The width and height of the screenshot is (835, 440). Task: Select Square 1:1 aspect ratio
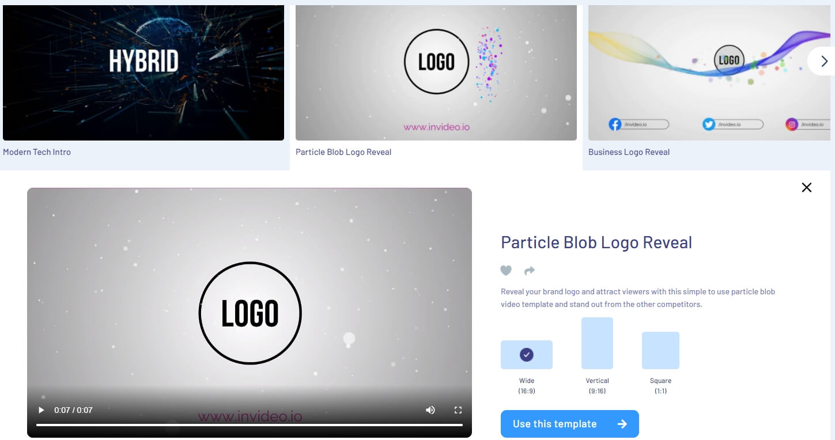(x=660, y=350)
